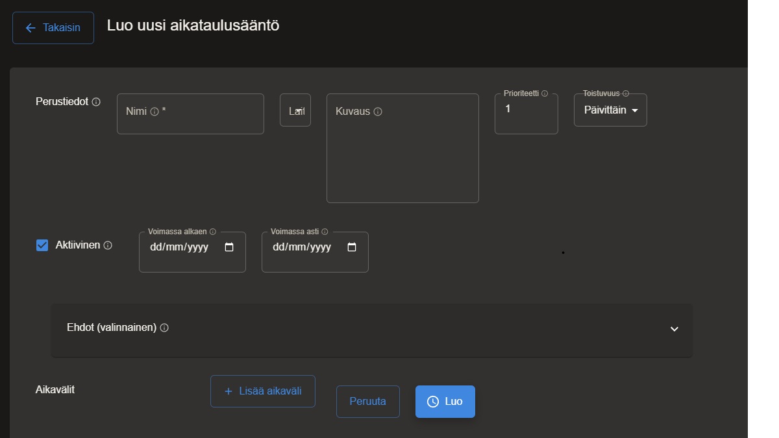This screenshot has width=779, height=438.
Task: Click the info icon beside Prioriteetti
Action: click(545, 93)
